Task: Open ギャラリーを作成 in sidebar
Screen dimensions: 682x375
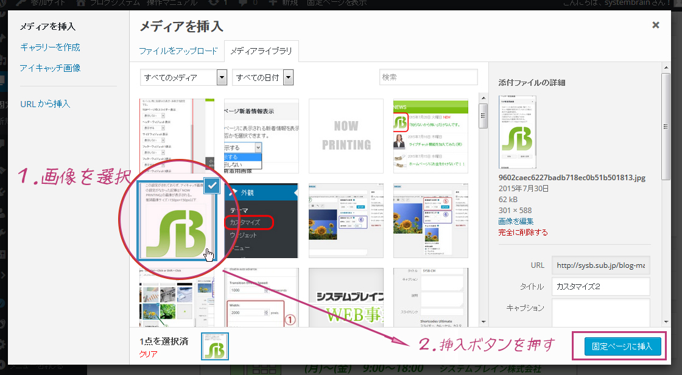Action: 50,47
